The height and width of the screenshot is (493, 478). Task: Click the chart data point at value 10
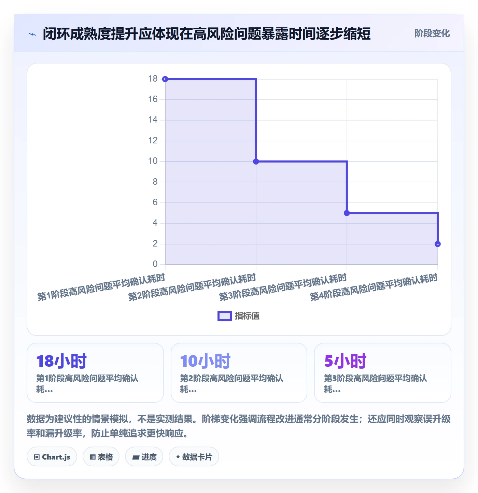point(256,161)
